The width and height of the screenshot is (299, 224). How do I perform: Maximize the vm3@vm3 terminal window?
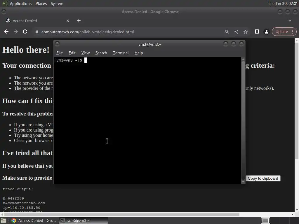point(234,44)
